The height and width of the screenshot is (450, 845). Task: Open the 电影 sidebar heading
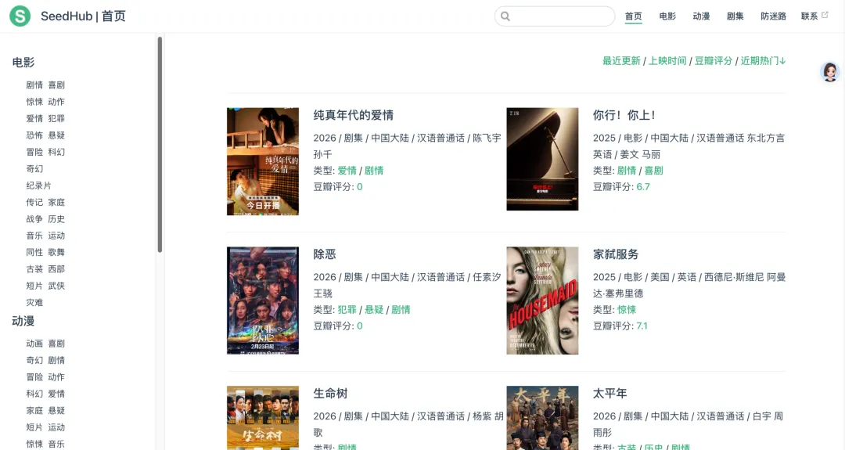coord(23,63)
